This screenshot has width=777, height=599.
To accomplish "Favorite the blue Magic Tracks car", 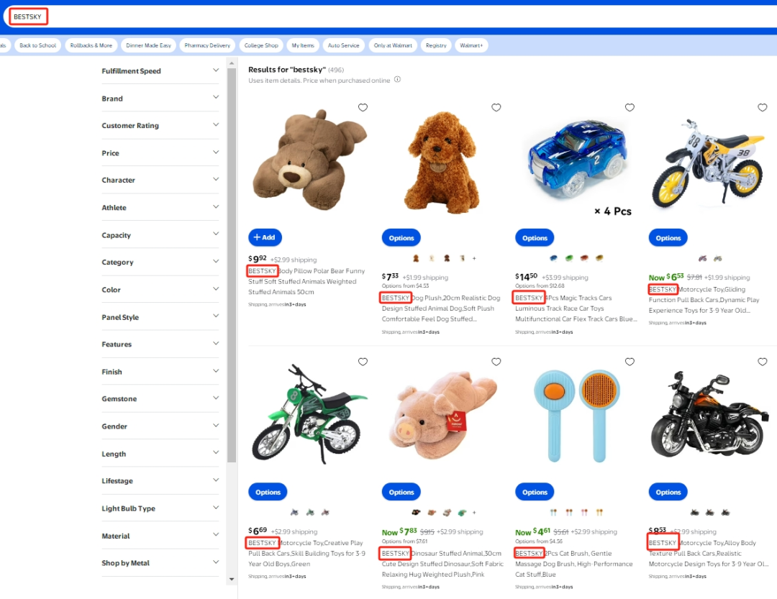I will tap(630, 108).
